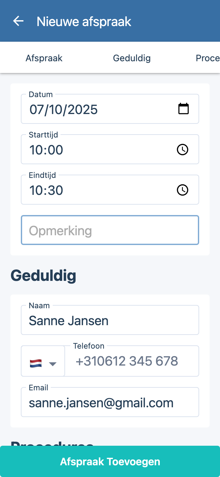Focus the Email address field
Screen dimensions: 220x477
pos(110,403)
